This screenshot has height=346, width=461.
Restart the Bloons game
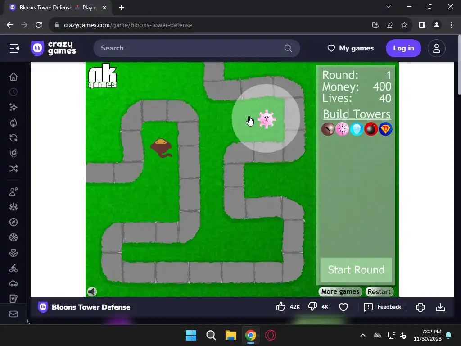click(379, 291)
